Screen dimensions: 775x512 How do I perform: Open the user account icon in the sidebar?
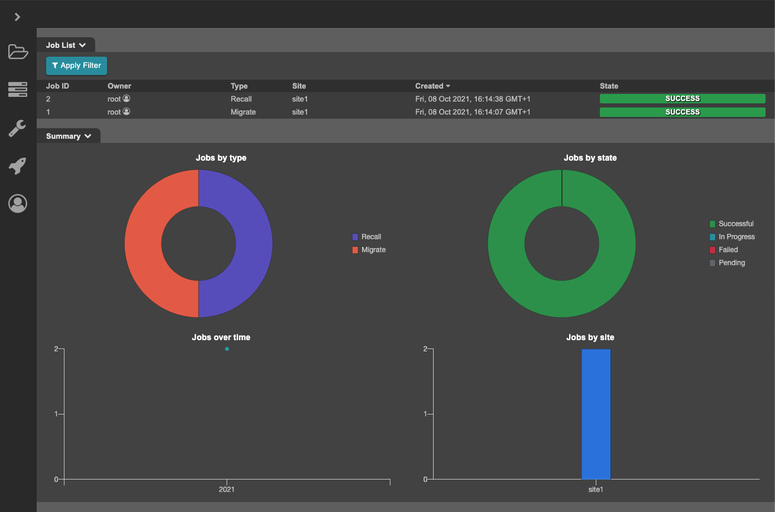tap(18, 204)
